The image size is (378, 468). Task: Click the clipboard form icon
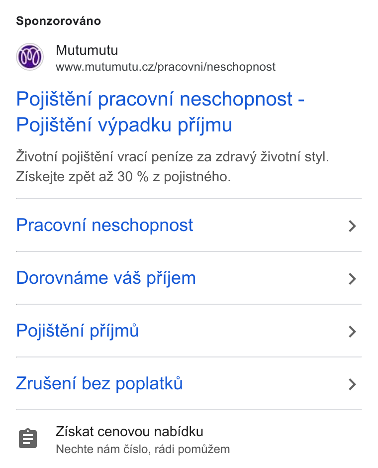point(28,439)
